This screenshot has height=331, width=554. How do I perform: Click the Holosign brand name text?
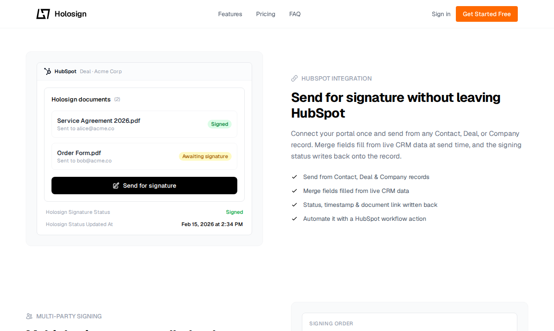click(70, 14)
